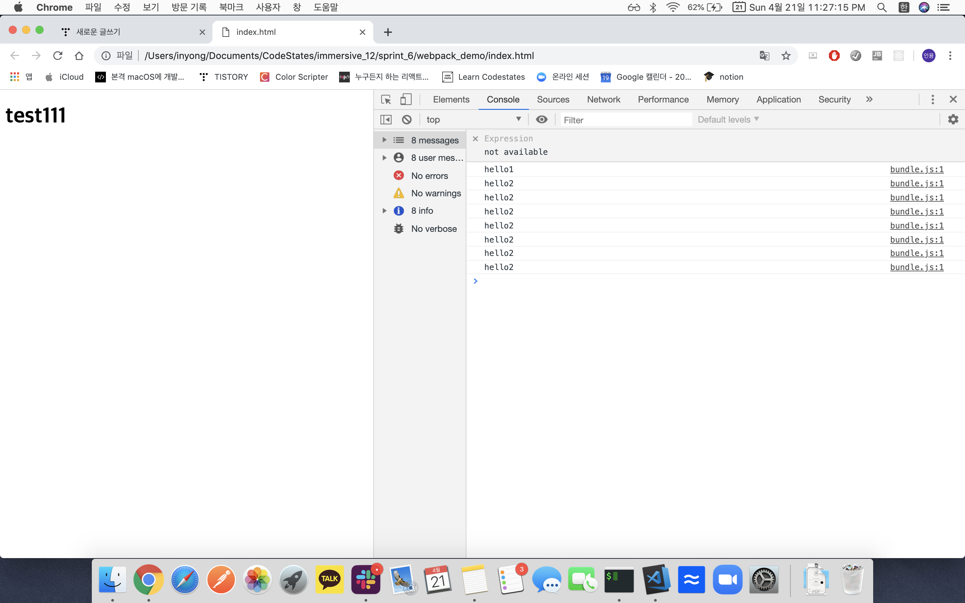The width and height of the screenshot is (965, 603).
Task: Switch to the Network tab
Action: 603,99
